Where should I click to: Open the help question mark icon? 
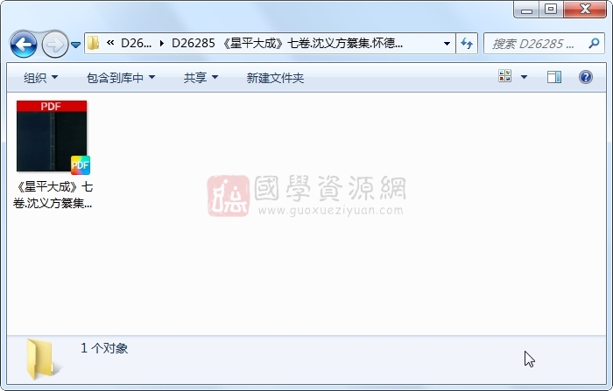[585, 77]
